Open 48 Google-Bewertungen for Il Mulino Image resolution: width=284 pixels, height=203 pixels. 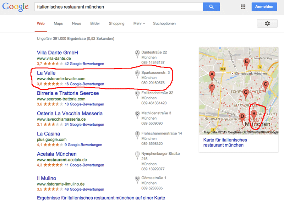click(x=84, y=190)
